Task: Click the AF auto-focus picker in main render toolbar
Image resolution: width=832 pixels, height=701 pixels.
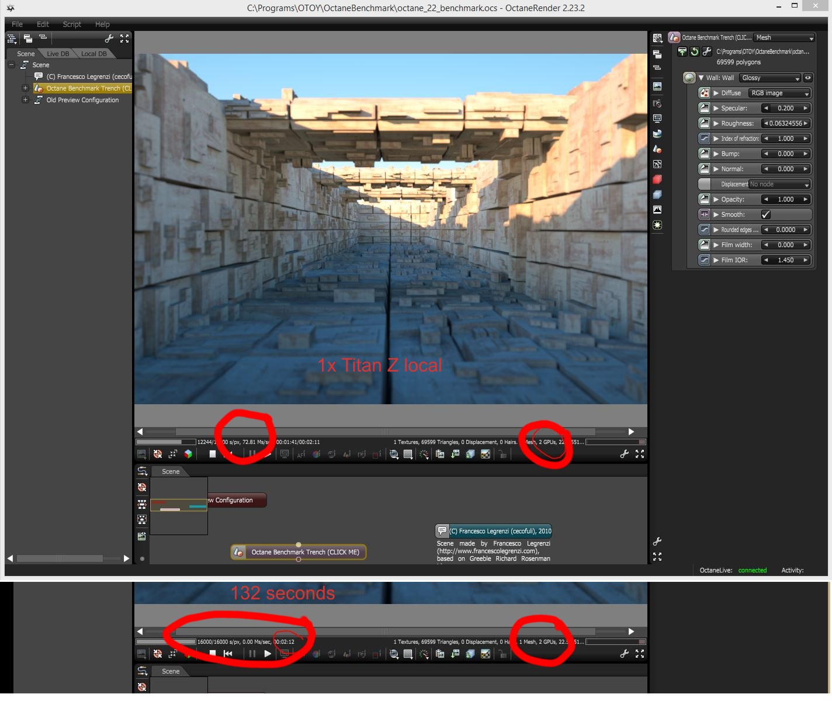Action: (x=301, y=454)
